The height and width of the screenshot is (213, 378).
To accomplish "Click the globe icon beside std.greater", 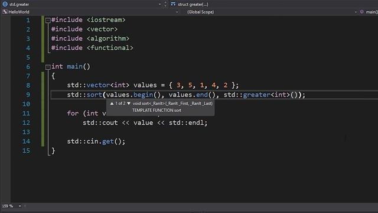I will (5, 4).
